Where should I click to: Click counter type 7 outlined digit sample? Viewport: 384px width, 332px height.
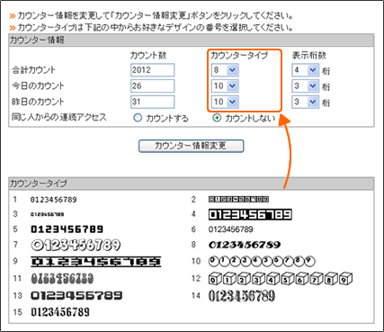coord(76,246)
